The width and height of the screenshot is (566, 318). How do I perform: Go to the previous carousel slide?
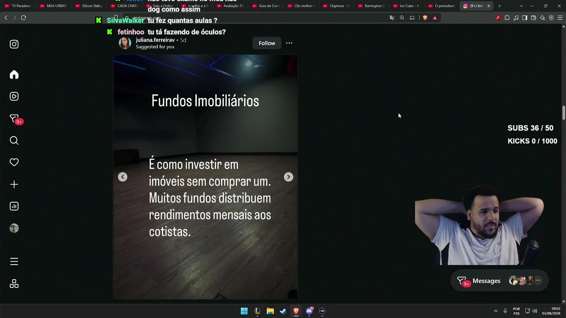[x=122, y=177]
